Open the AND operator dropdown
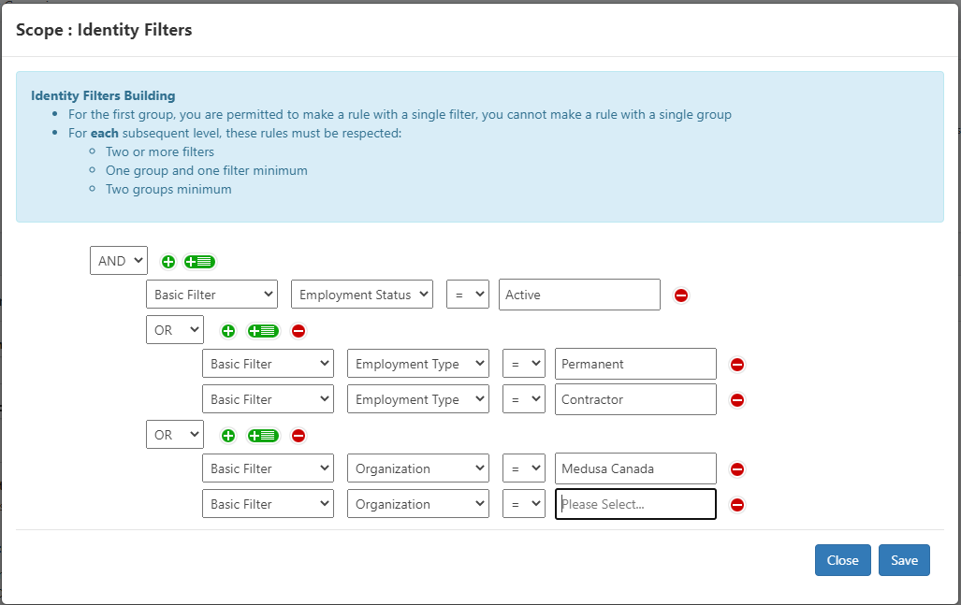The image size is (961, 605). tap(119, 261)
